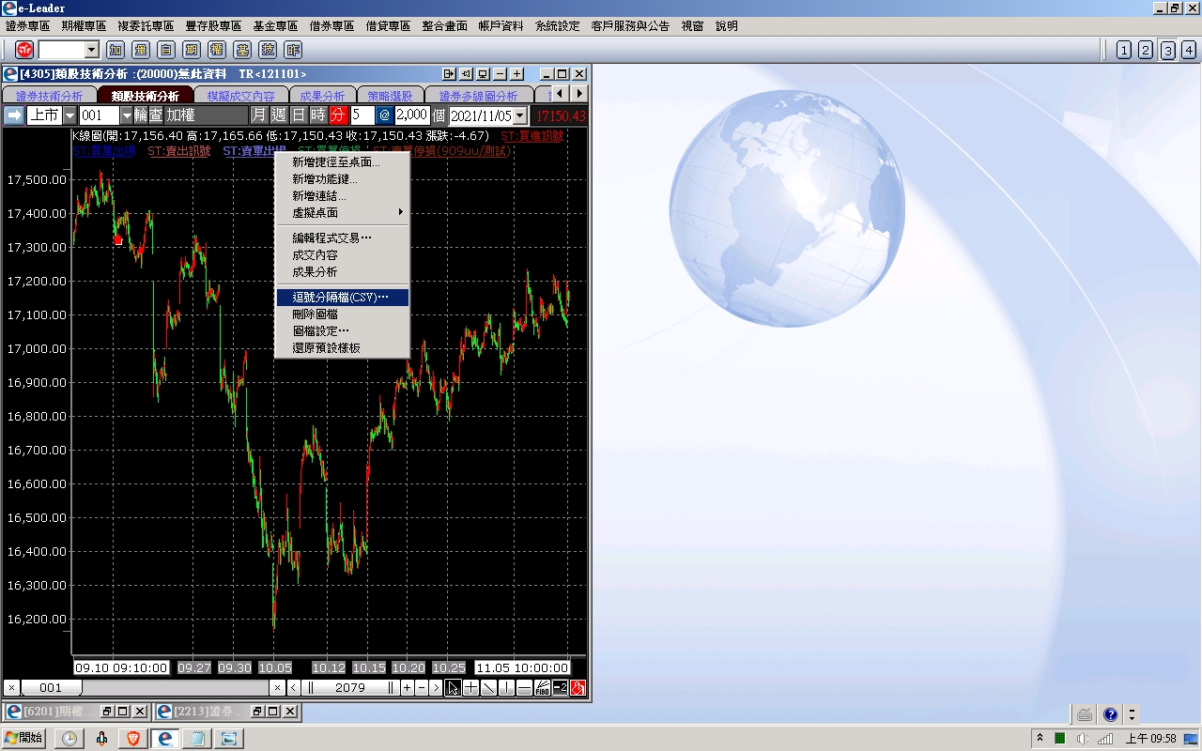
Task: Select the crosshair chart tool
Action: [x=470, y=688]
